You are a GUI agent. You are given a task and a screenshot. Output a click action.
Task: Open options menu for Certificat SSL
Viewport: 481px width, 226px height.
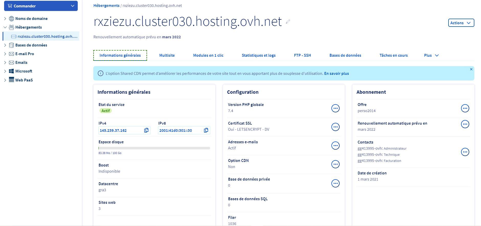click(335, 127)
